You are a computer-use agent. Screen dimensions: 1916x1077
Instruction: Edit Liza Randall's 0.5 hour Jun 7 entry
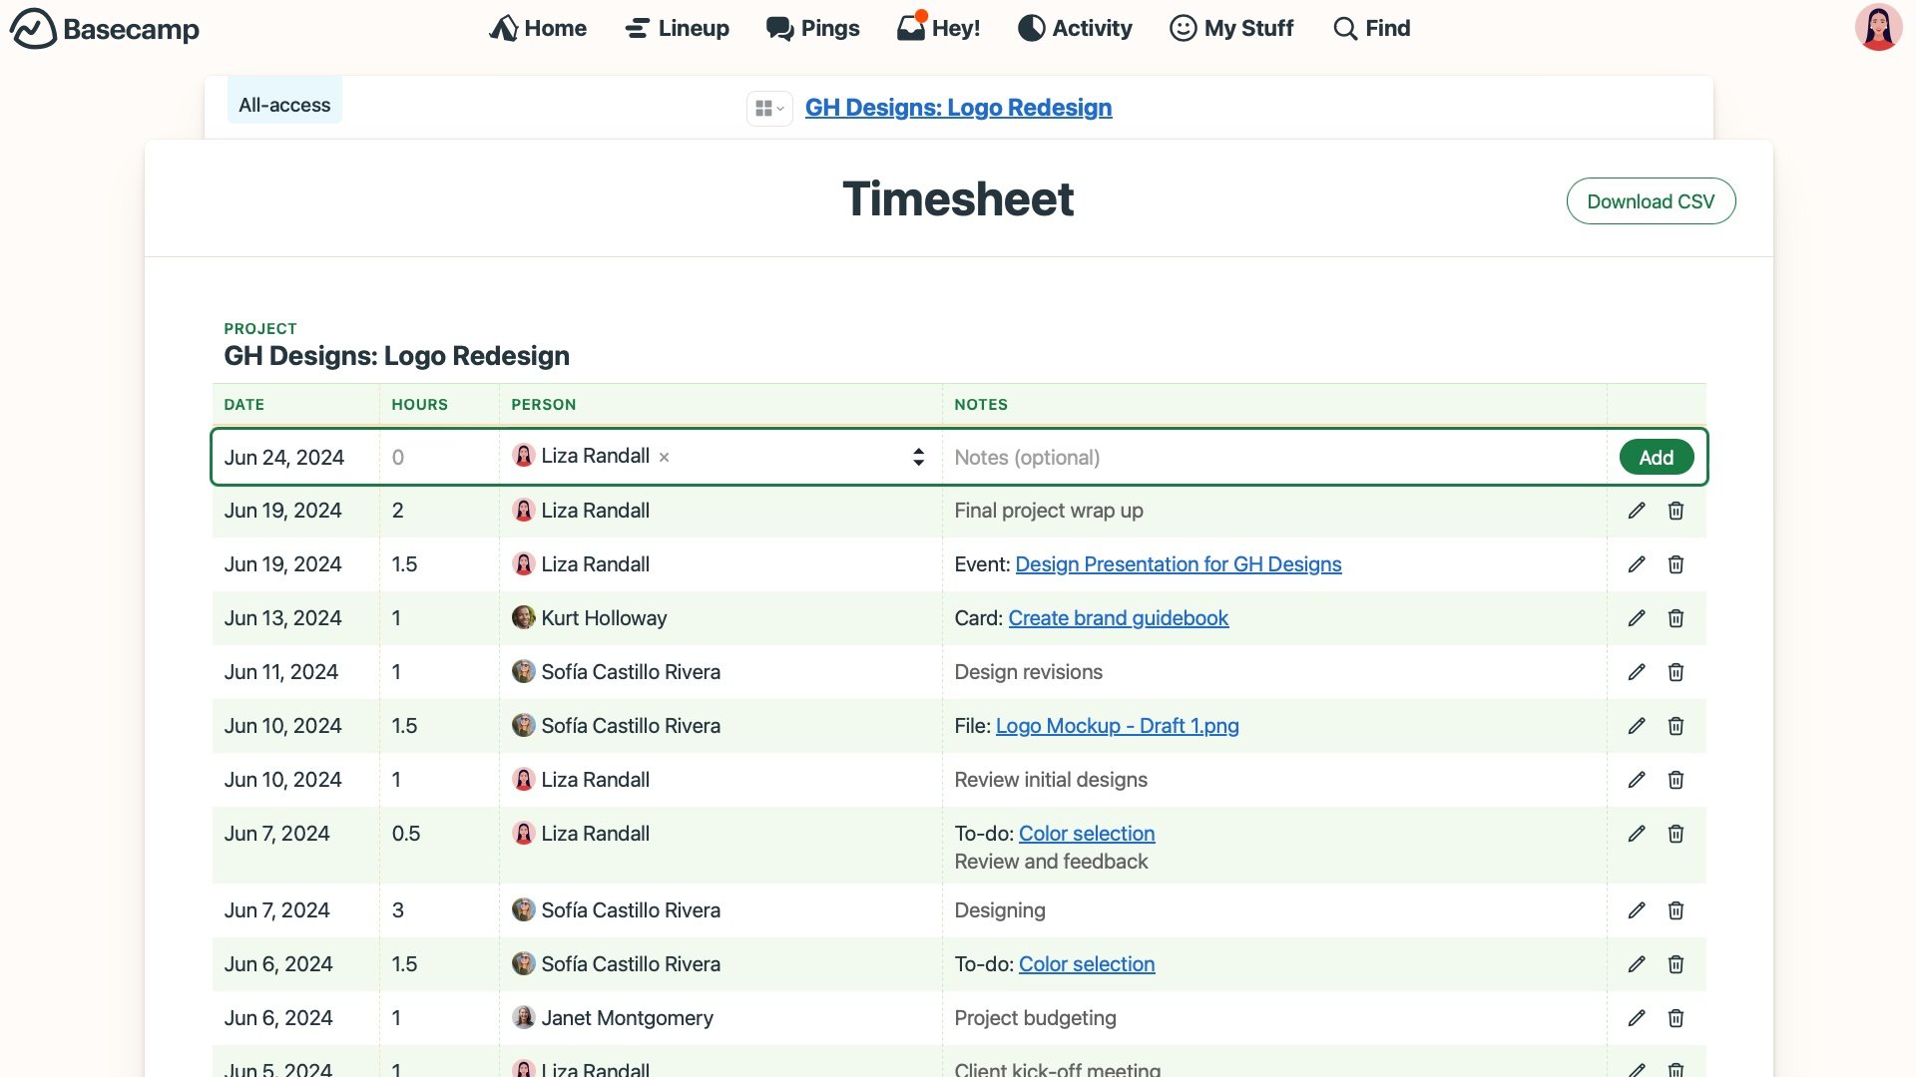coord(1637,834)
